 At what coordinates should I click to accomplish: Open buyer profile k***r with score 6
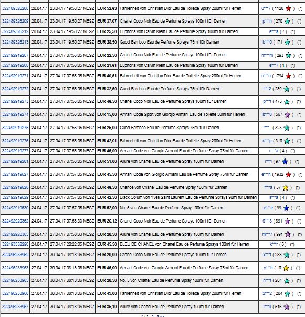tap(274, 244)
